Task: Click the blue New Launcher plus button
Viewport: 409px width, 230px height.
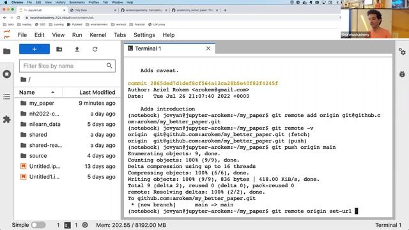Action: [35, 49]
